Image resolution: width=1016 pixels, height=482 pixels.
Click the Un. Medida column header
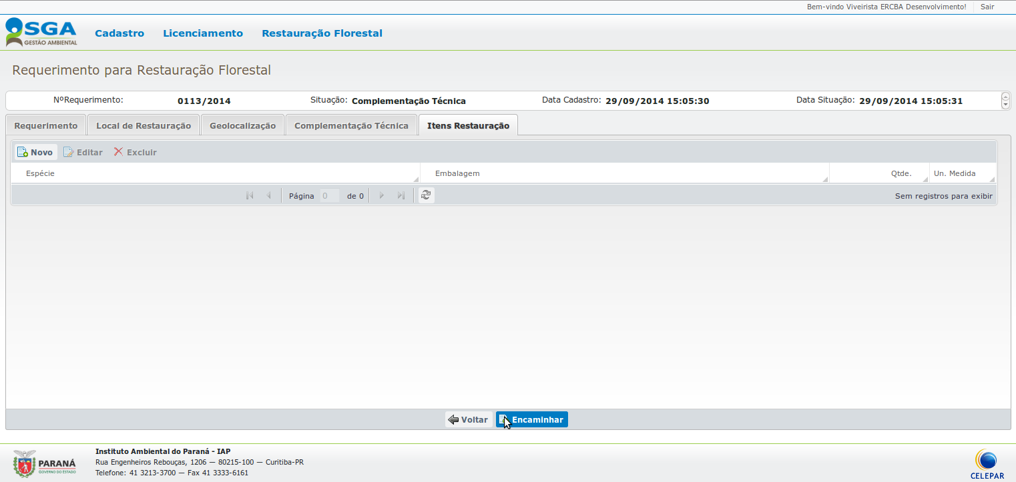[963, 173]
